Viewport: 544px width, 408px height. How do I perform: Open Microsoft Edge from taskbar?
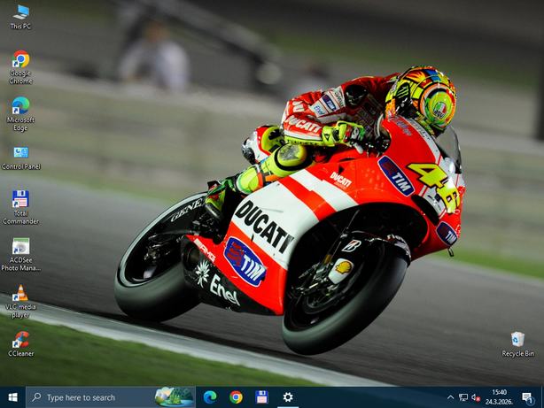(x=210, y=397)
